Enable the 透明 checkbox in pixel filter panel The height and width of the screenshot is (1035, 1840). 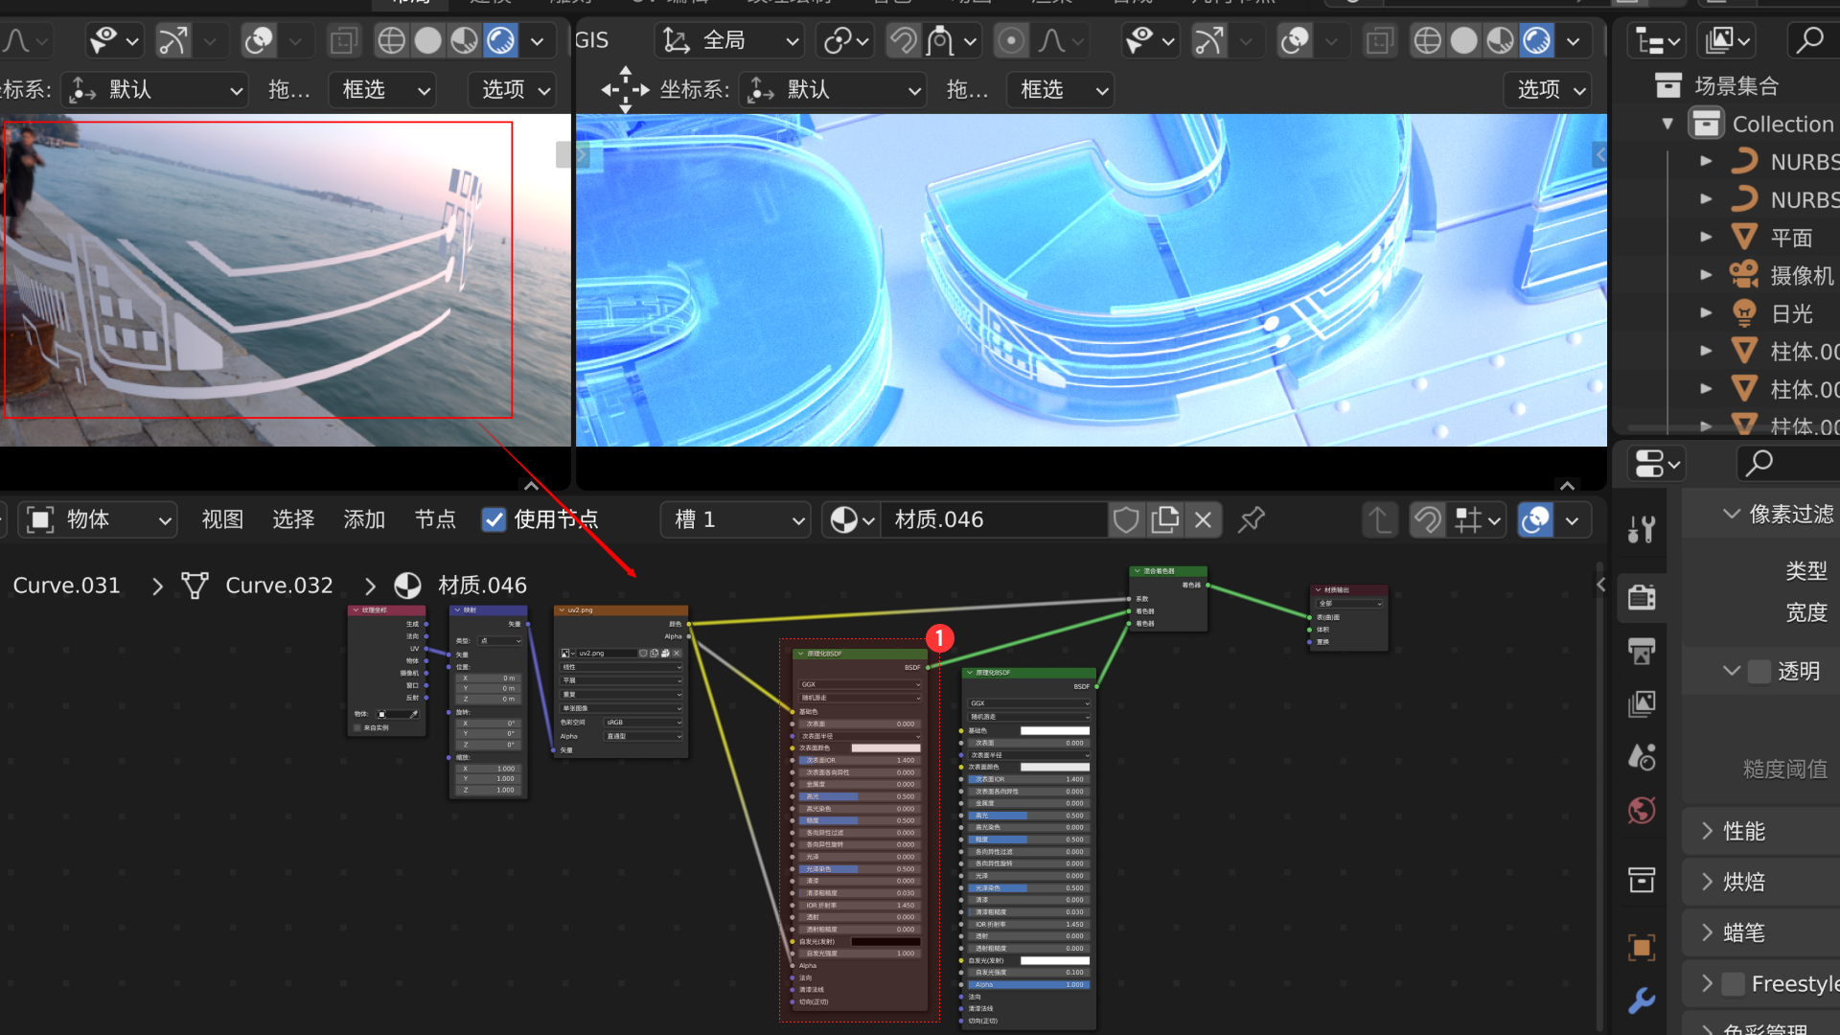(1761, 671)
